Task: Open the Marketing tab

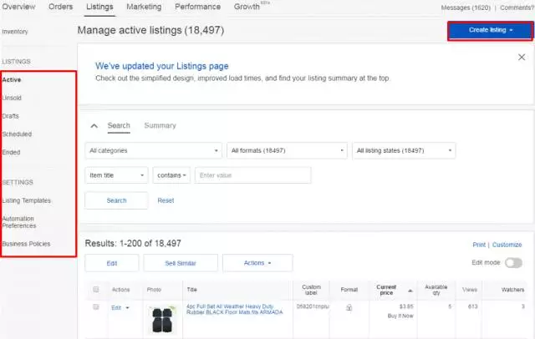Action: point(144,7)
